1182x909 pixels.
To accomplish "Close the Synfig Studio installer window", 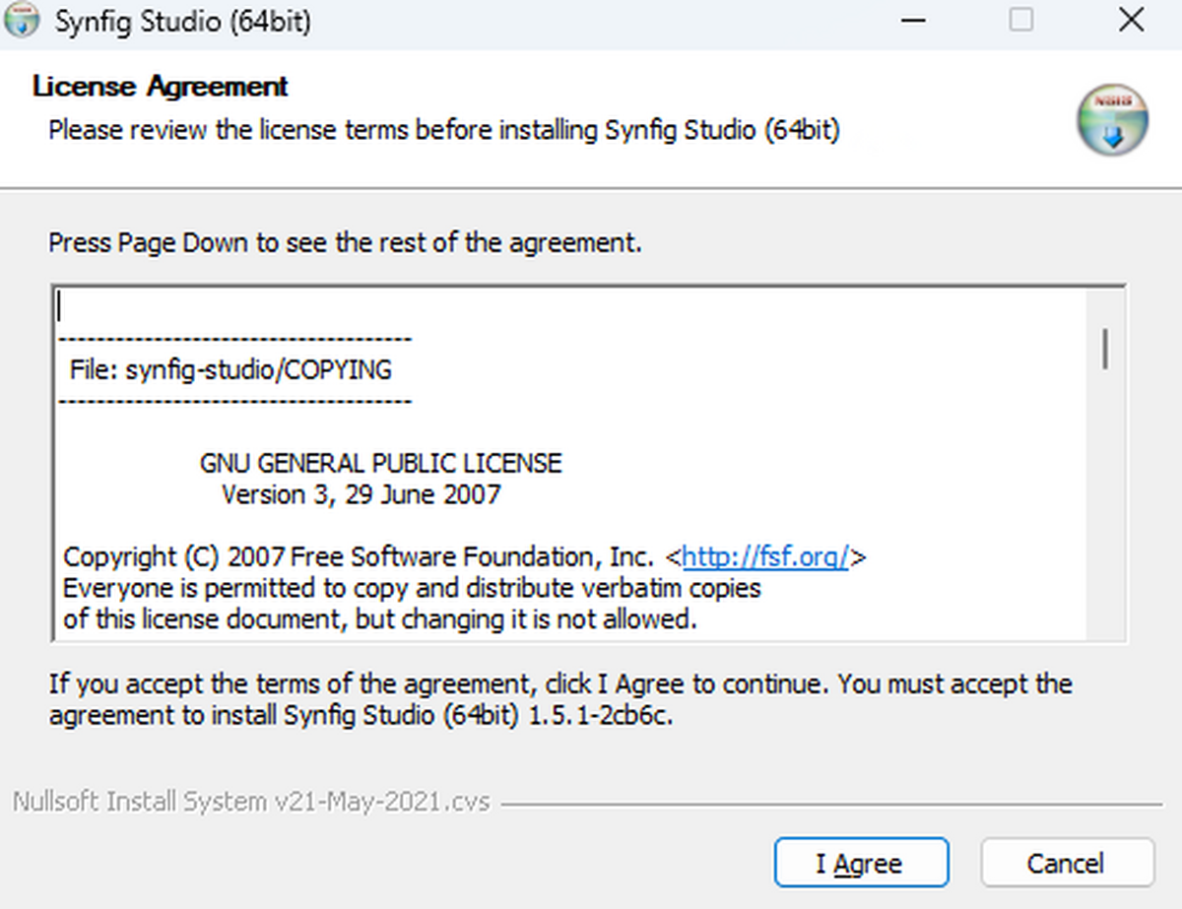I will (x=1131, y=21).
